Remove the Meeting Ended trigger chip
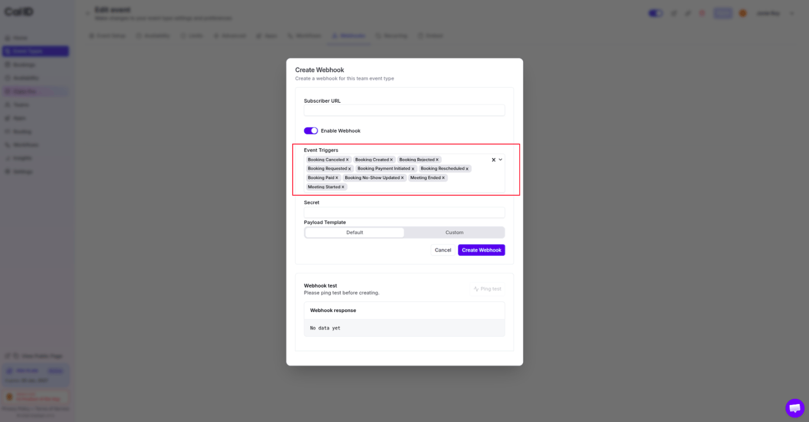Image resolution: width=809 pixels, height=422 pixels. pos(443,178)
